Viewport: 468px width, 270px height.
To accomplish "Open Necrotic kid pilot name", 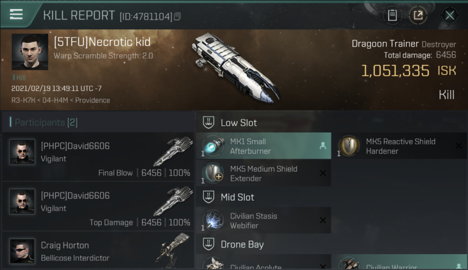I will pos(102,42).
